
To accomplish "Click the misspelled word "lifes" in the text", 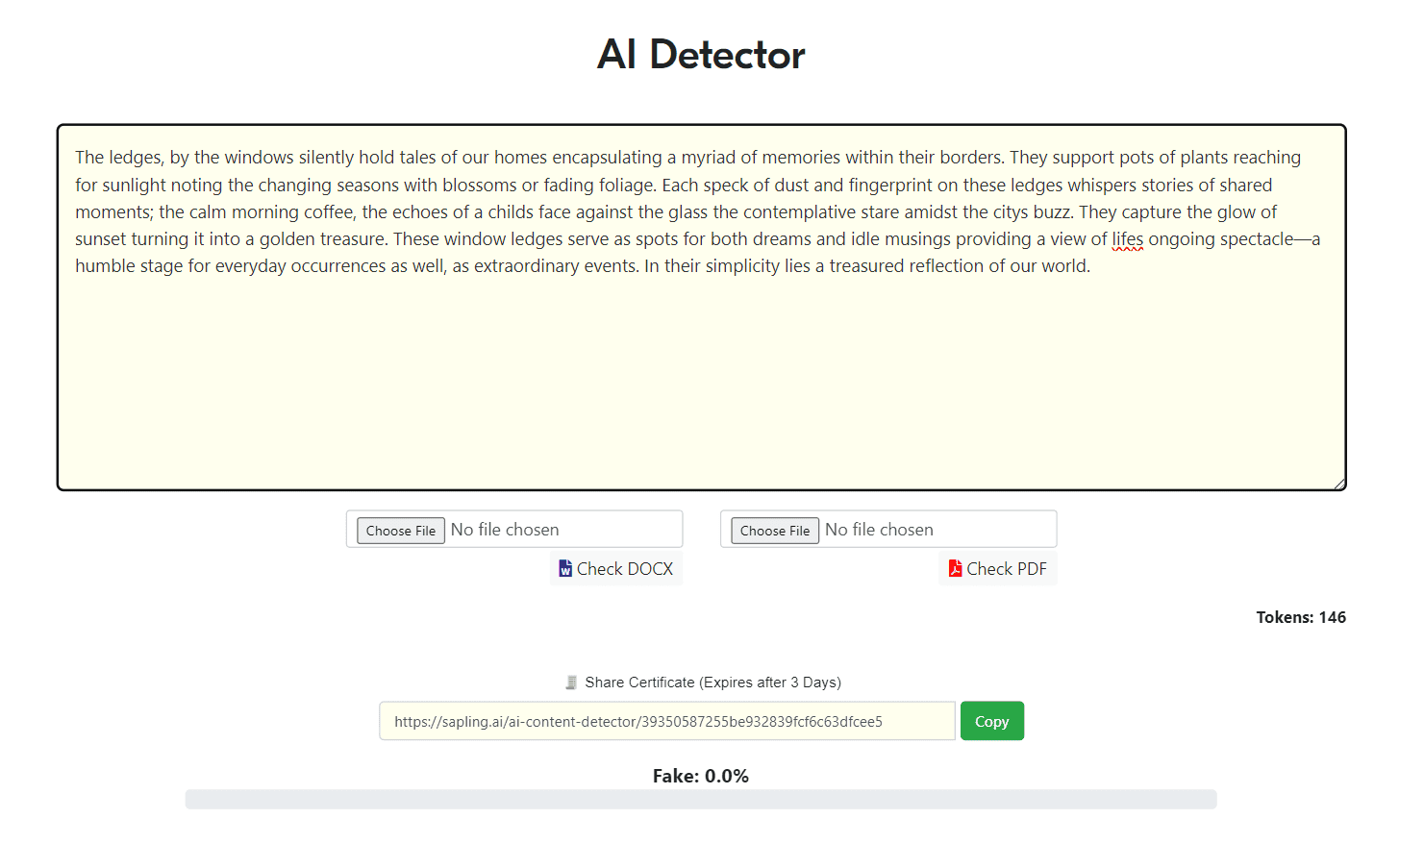I will 1128,239.
